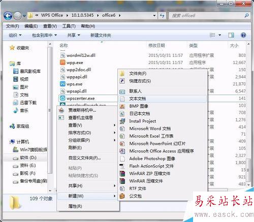Open the Organize dropdown
The image size is (254, 222).
[15, 35]
